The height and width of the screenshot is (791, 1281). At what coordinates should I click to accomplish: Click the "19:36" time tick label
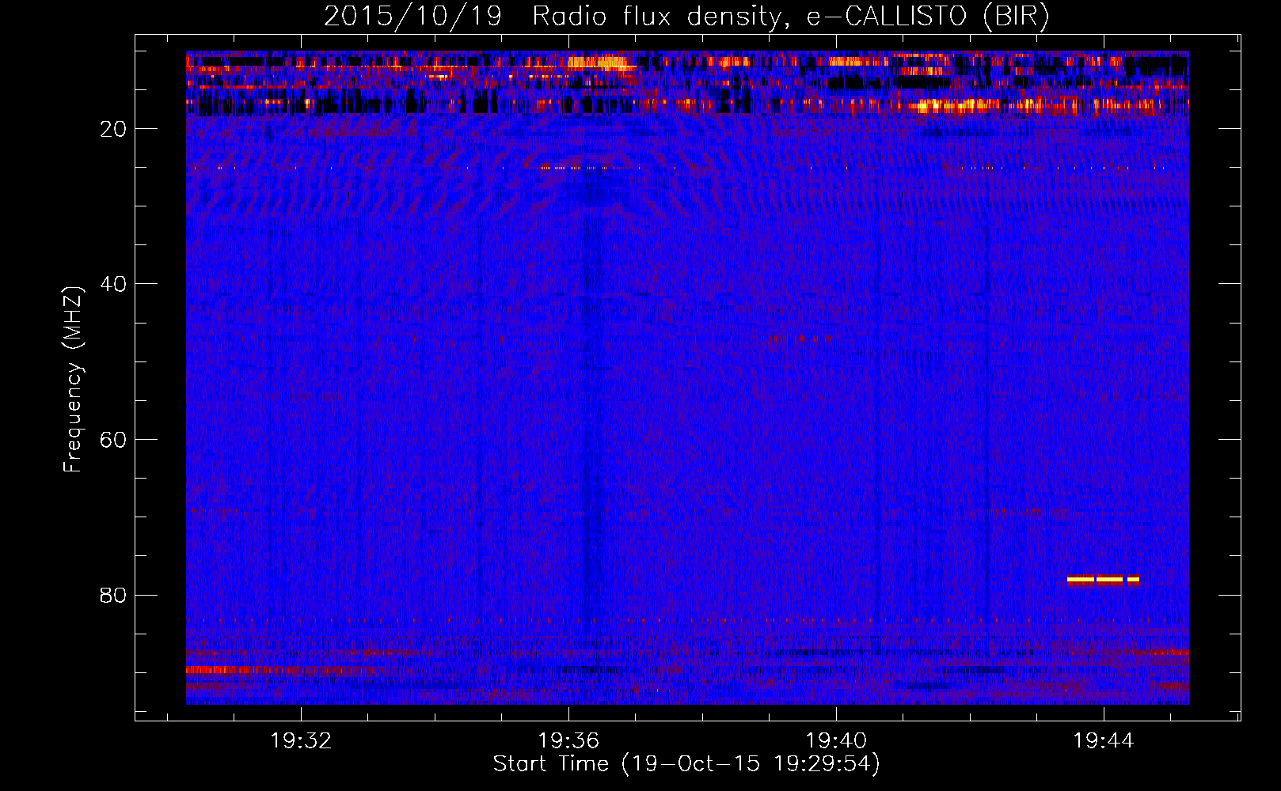[568, 741]
